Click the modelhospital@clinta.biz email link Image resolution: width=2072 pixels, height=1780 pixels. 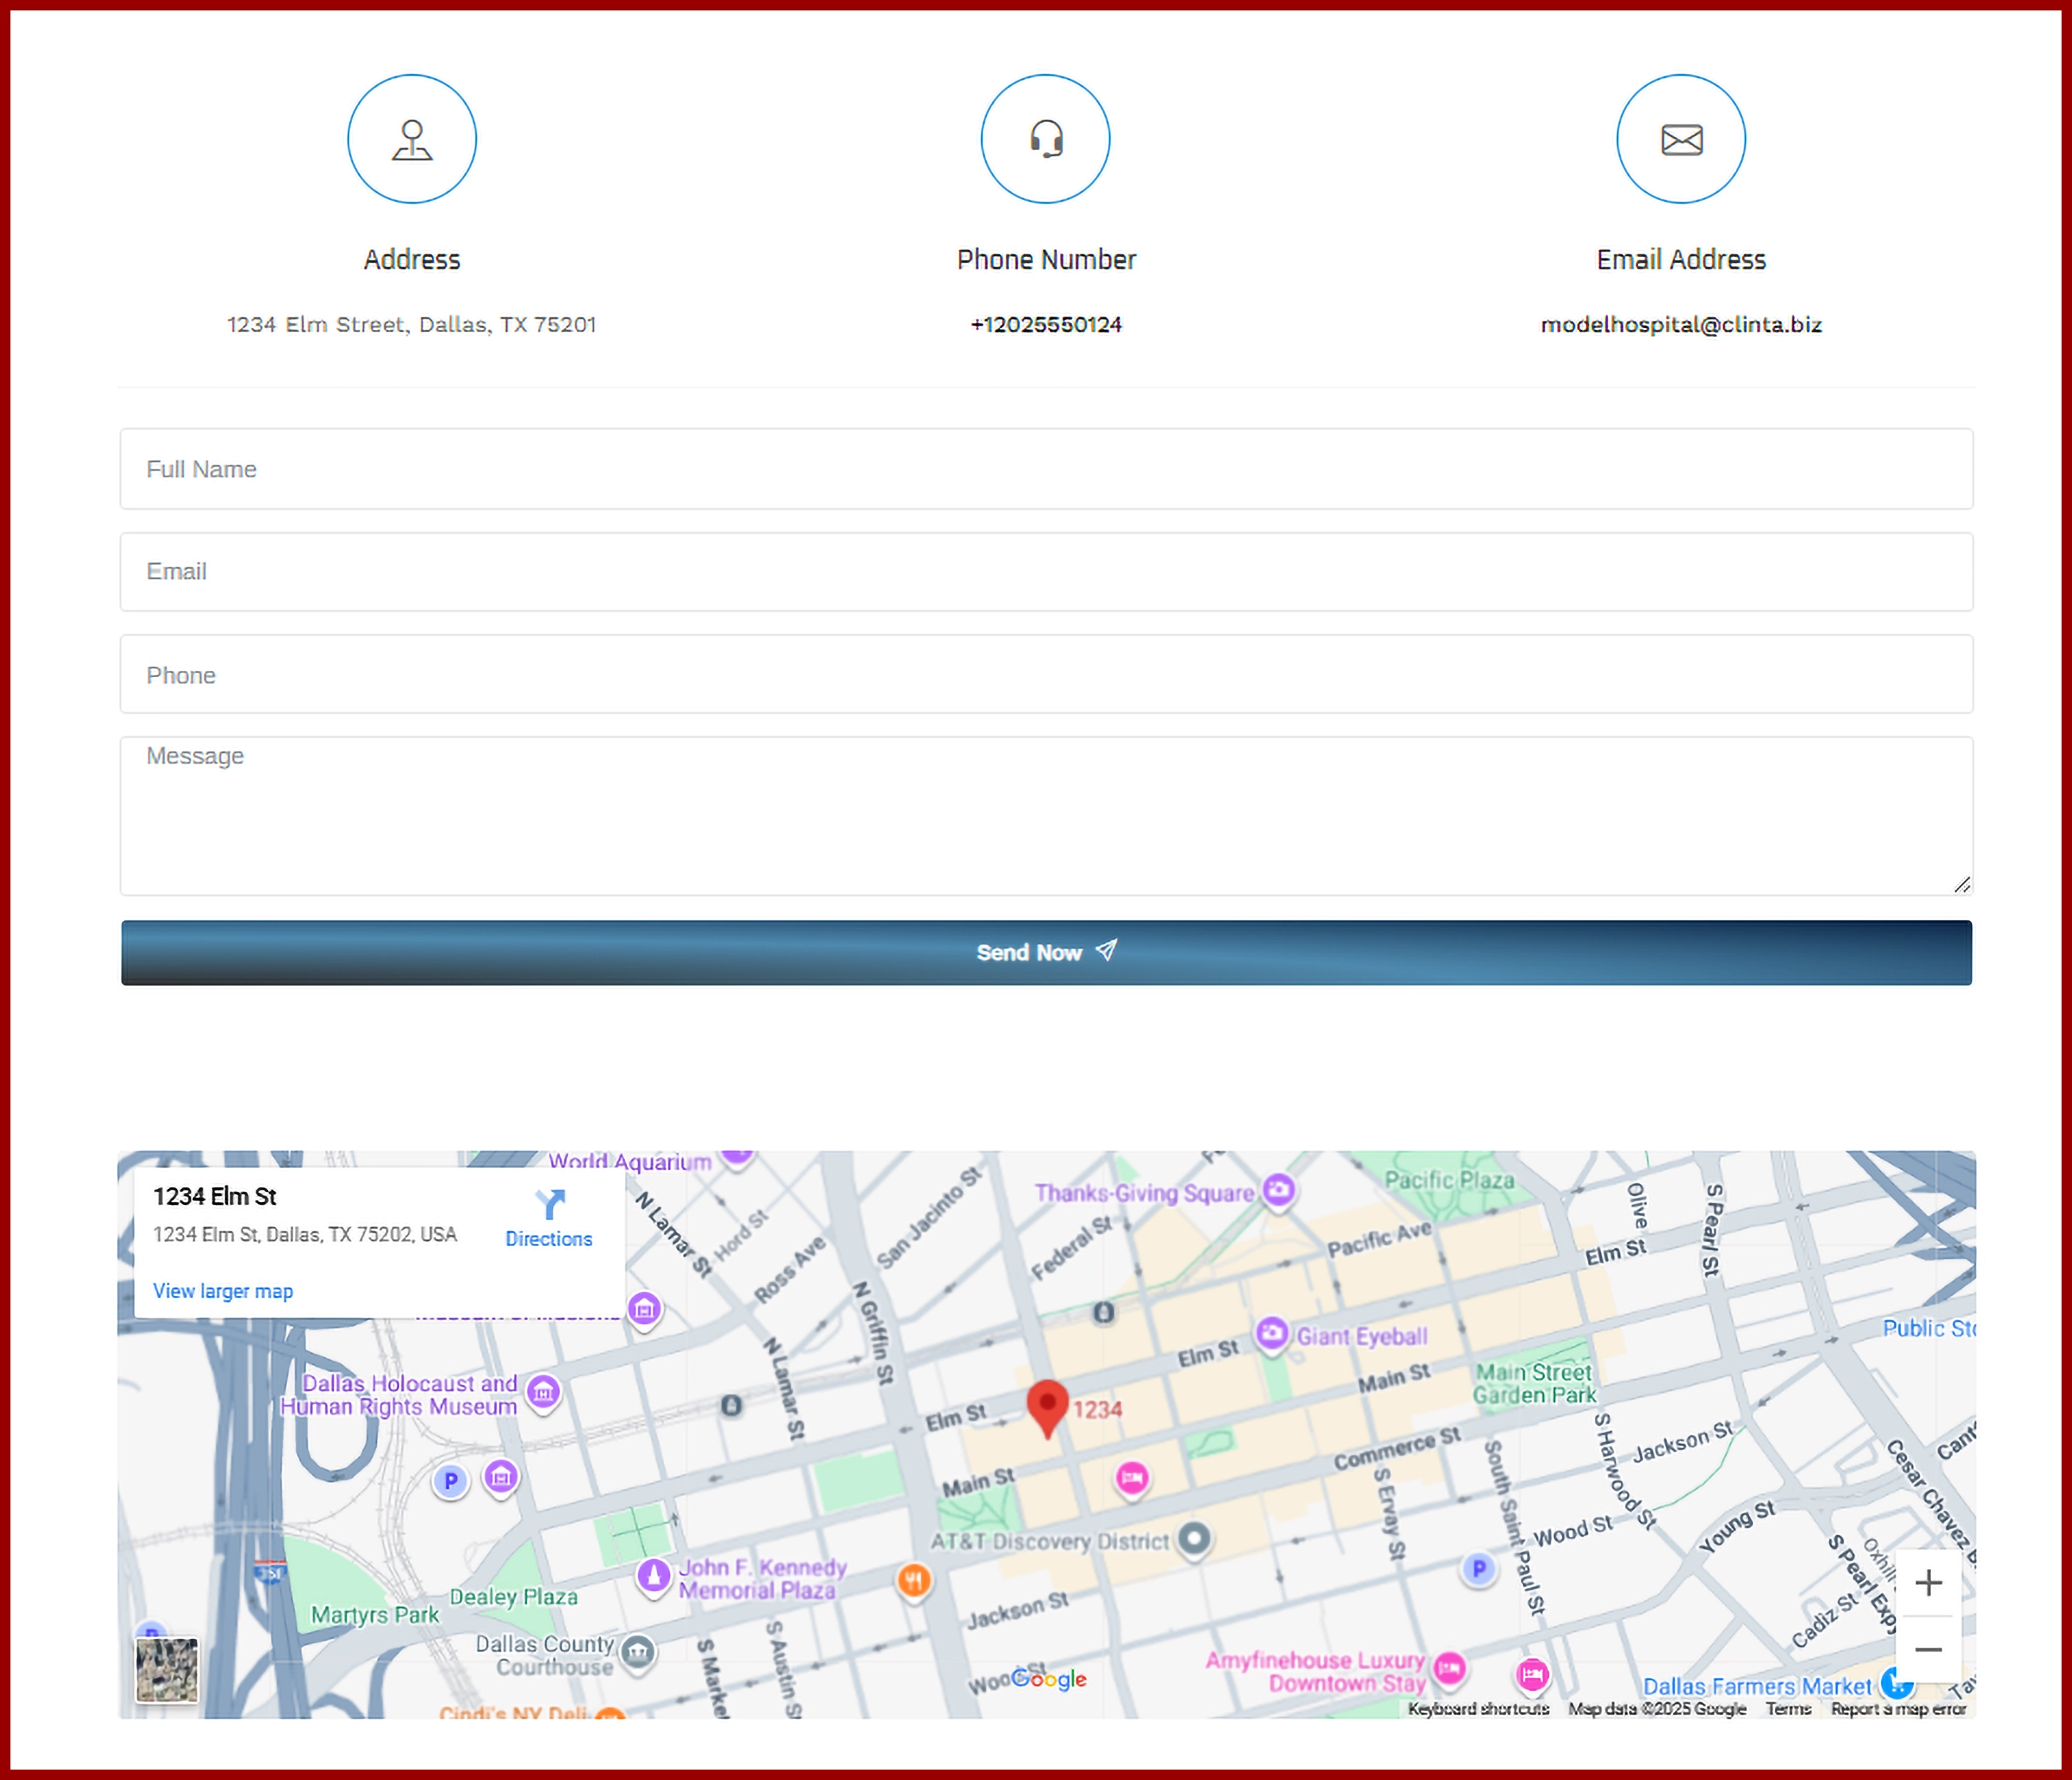[x=1681, y=324]
